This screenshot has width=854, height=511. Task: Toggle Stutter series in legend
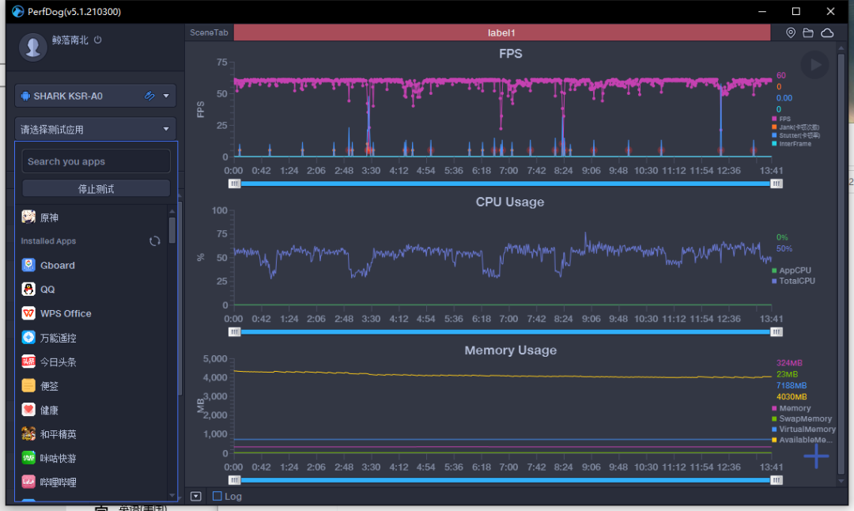[795, 135]
